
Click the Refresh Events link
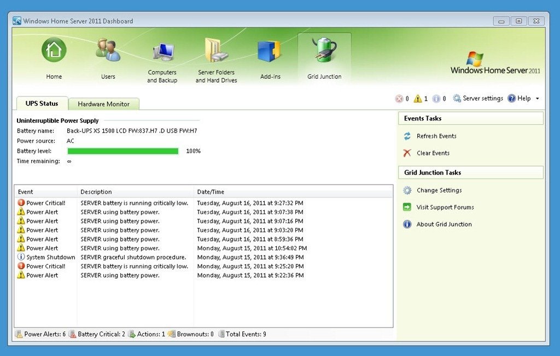436,136
